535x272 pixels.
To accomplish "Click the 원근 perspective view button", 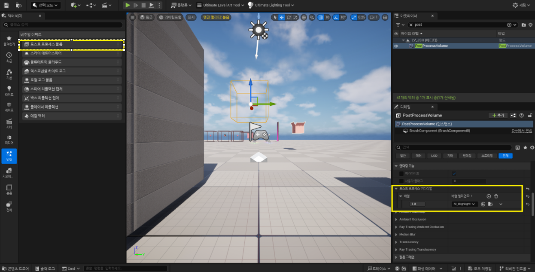I will [x=146, y=17].
